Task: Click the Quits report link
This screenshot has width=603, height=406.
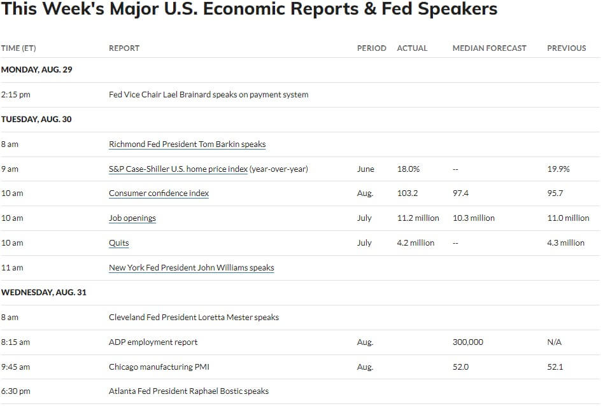Action: [x=119, y=242]
